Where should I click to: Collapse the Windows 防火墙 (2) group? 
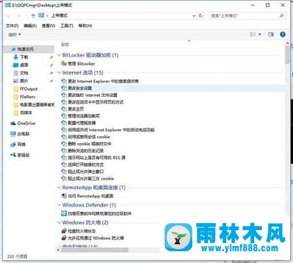click(x=59, y=222)
